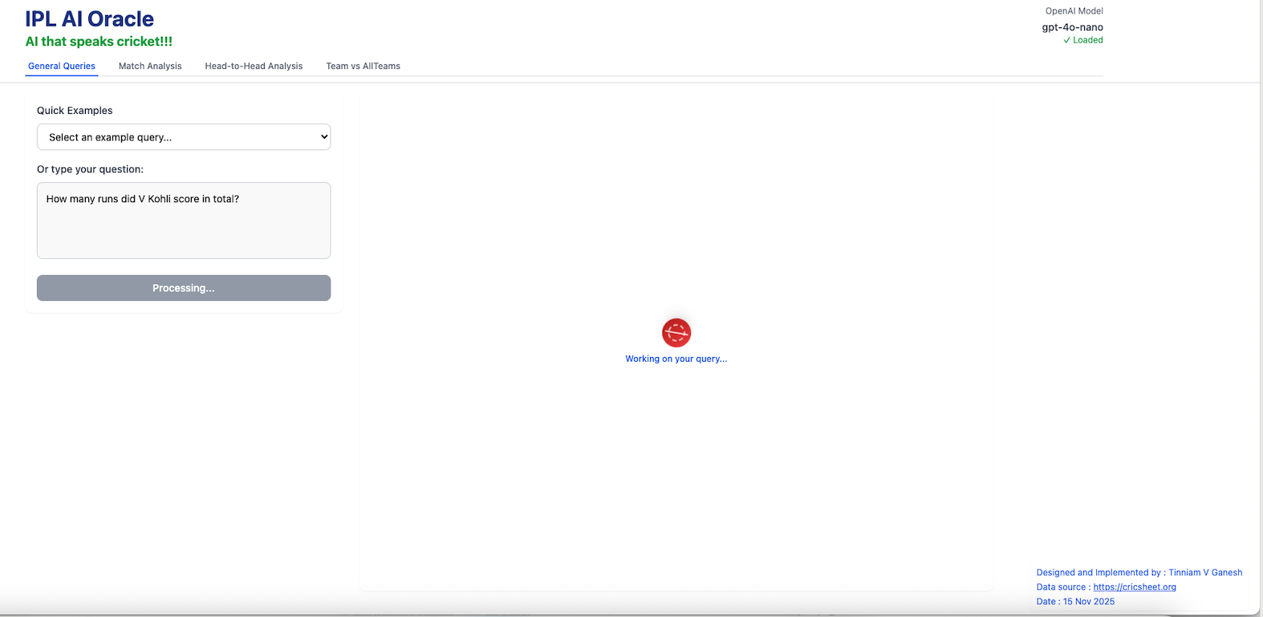The image size is (1263, 617).
Task: Switch to the Match Analysis tab
Action: tap(150, 66)
